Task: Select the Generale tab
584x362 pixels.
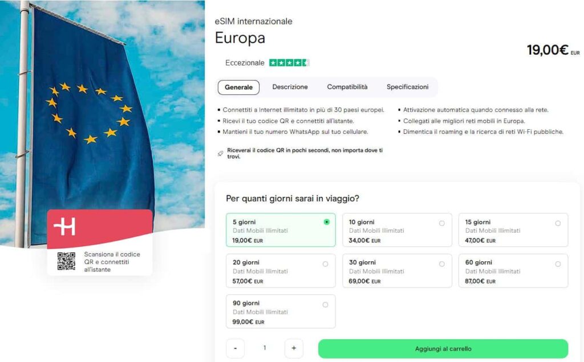Action: coord(238,87)
